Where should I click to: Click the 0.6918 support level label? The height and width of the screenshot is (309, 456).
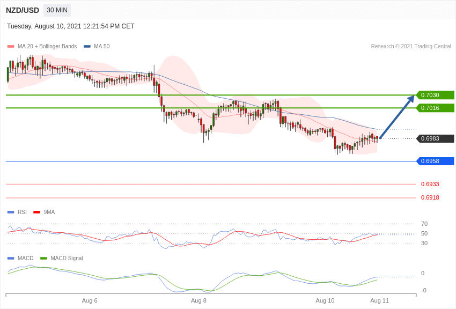430,197
